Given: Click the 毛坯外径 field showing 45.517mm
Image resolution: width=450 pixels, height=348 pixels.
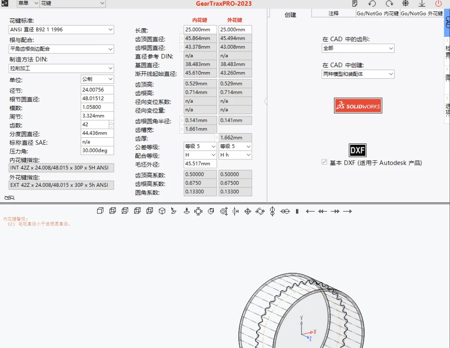Looking at the screenshot, I should pyautogui.click(x=200, y=164).
